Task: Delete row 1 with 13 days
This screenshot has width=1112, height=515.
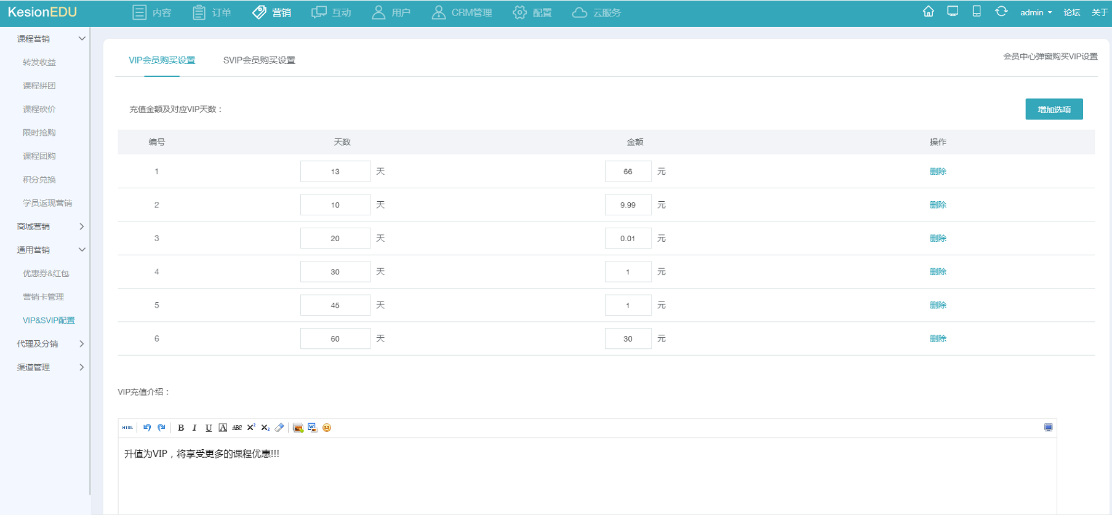Action: click(938, 172)
